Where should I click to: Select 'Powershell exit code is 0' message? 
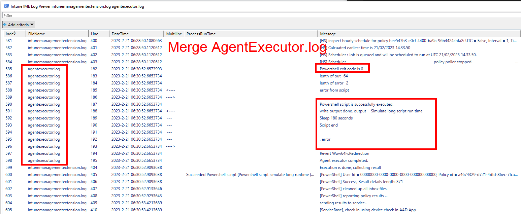point(341,69)
